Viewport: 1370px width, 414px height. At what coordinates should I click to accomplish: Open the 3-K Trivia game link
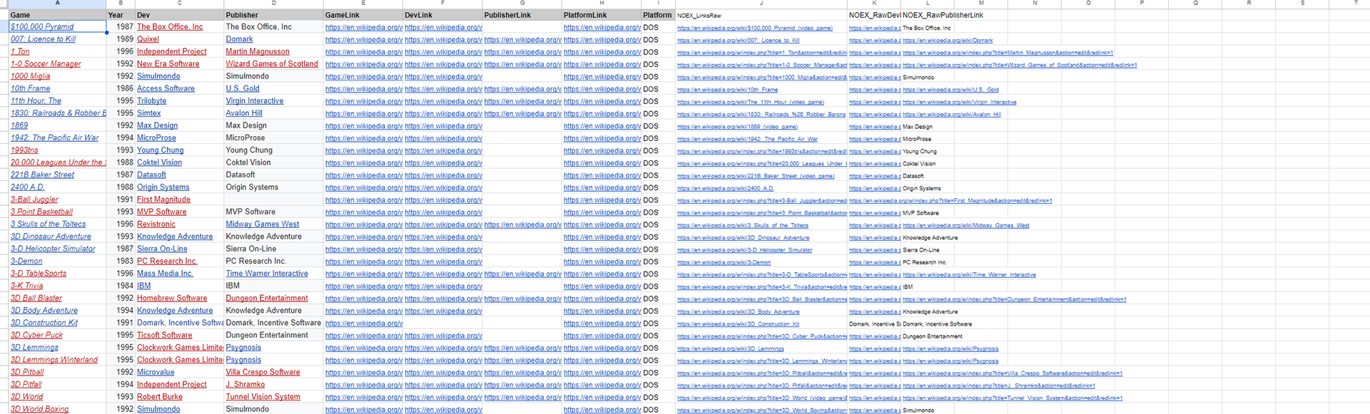26,286
